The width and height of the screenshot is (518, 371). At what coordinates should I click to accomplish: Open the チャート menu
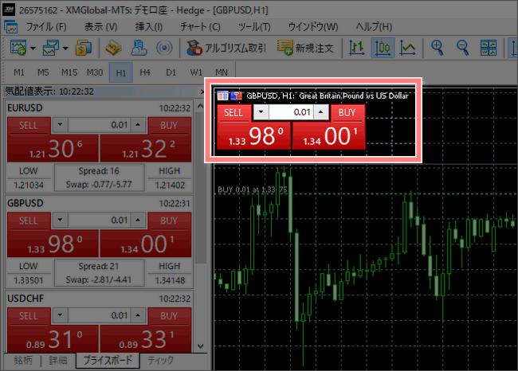pos(200,27)
